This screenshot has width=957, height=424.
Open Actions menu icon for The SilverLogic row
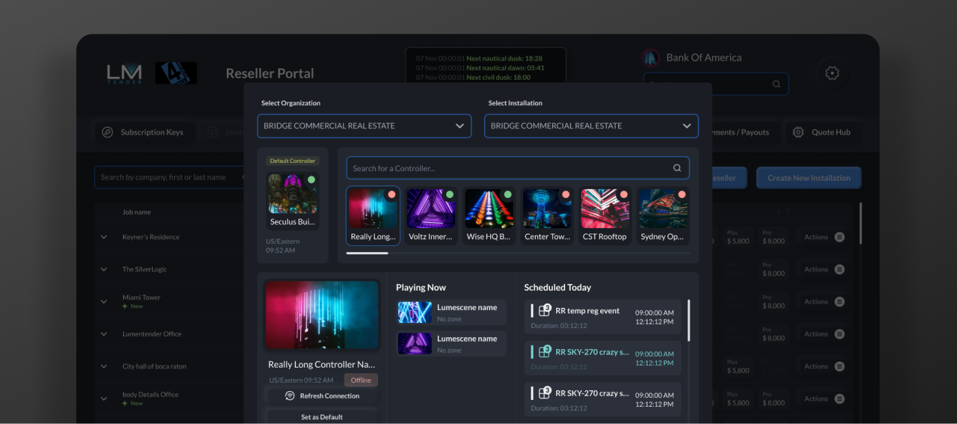(x=839, y=269)
